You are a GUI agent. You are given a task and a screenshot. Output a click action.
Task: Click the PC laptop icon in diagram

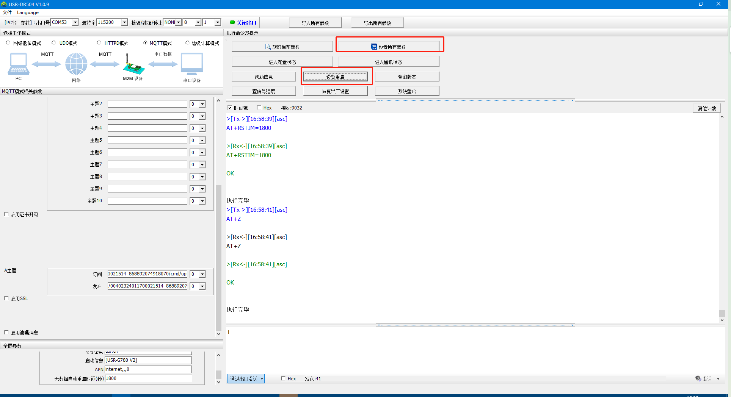tap(18, 64)
